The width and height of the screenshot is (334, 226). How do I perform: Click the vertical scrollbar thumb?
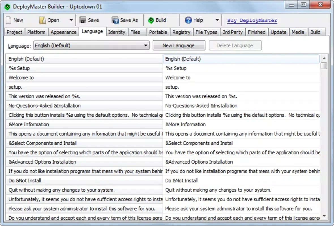(324, 66)
